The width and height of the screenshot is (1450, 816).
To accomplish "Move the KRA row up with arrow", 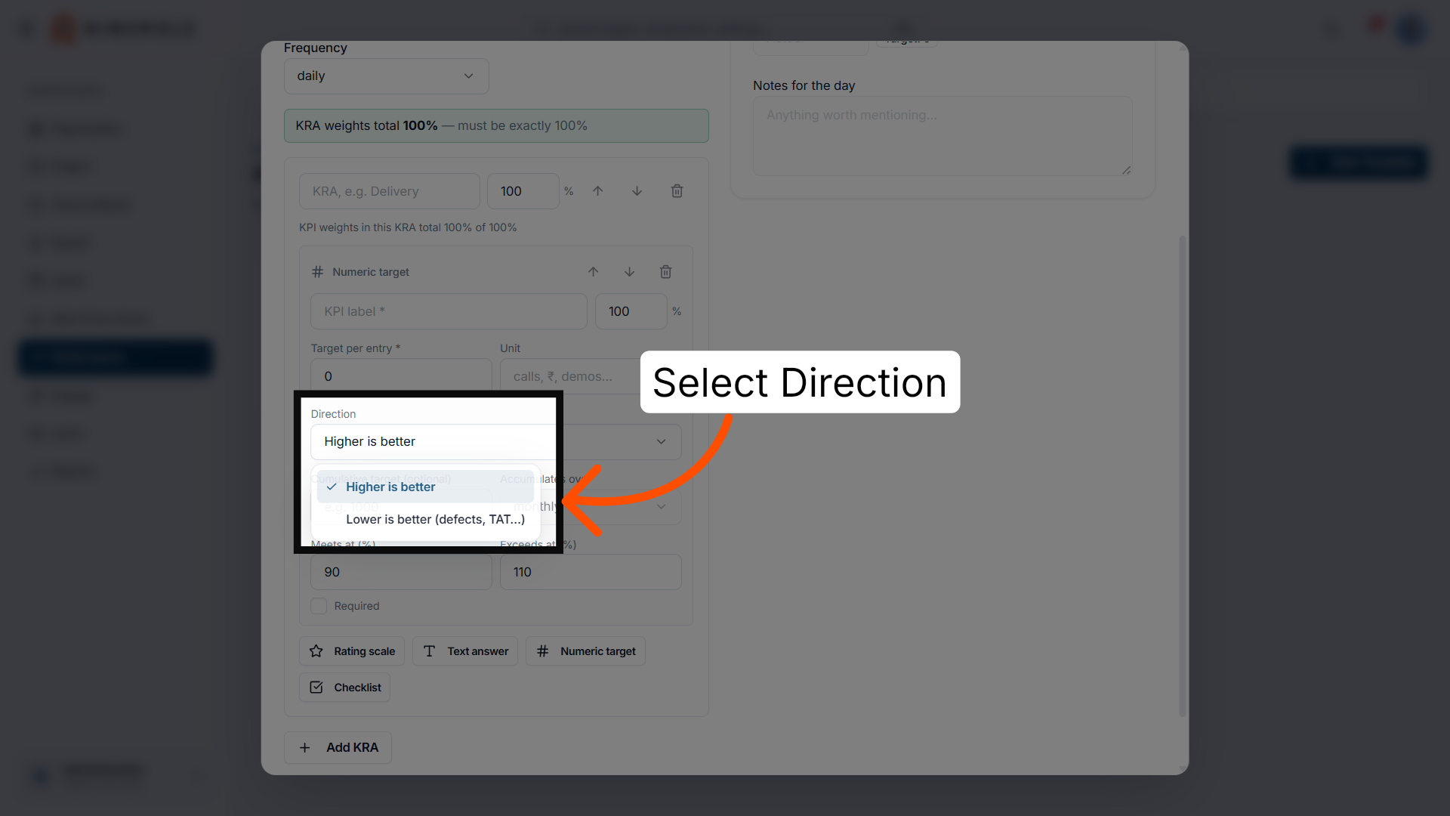I will (x=597, y=191).
